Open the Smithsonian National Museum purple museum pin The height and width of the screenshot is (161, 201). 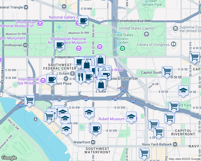(x=40, y=24)
